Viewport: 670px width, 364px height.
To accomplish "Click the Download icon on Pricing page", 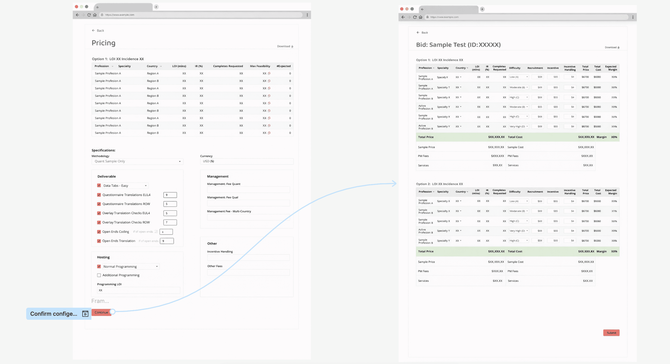I will pyautogui.click(x=292, y=47).
